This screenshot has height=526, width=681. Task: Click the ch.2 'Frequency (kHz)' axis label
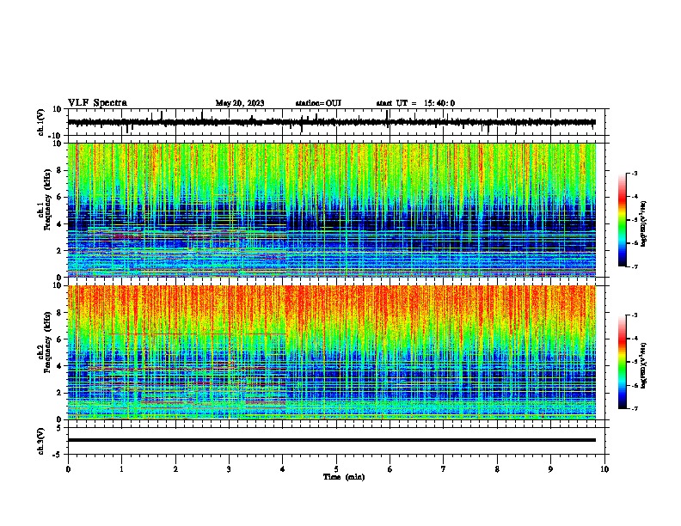[47, 342]
